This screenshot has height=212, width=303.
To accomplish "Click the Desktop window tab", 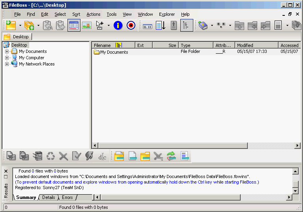I will click(x=17, y=37).
